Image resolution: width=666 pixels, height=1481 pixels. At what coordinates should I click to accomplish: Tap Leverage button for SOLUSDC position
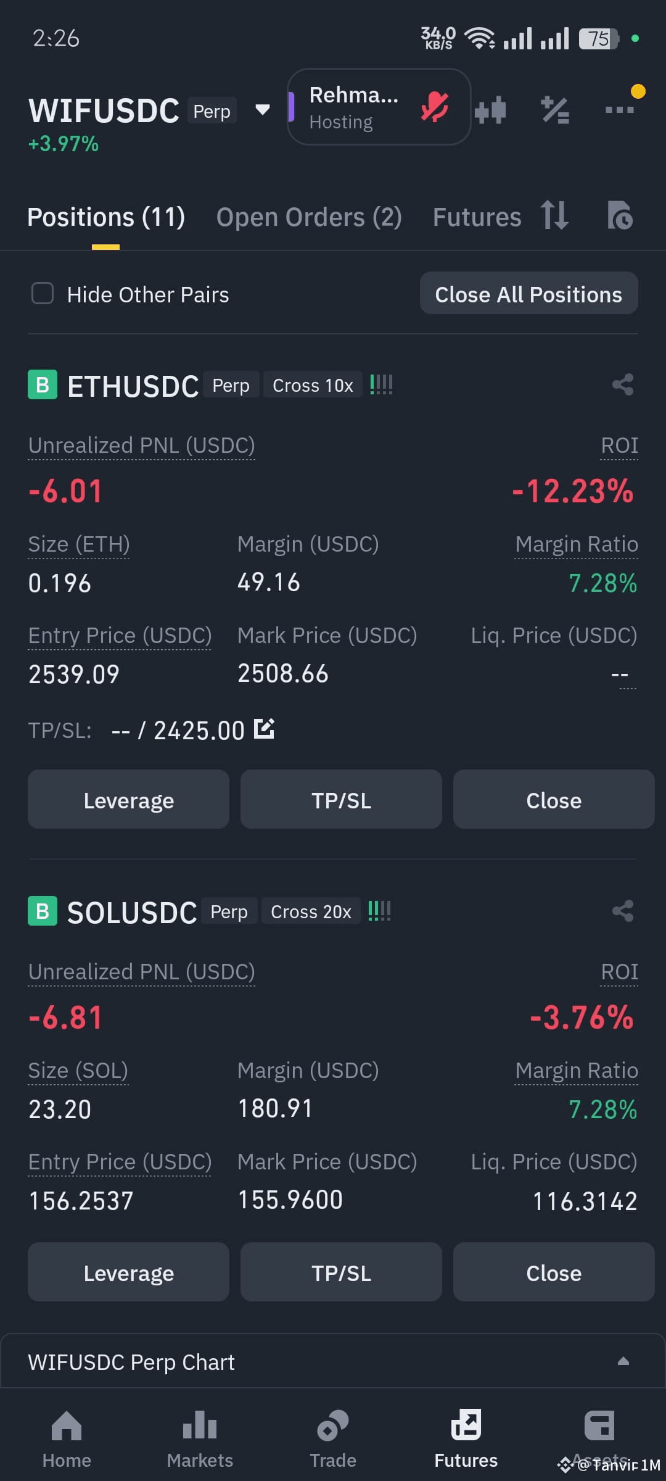(128, 1272)
